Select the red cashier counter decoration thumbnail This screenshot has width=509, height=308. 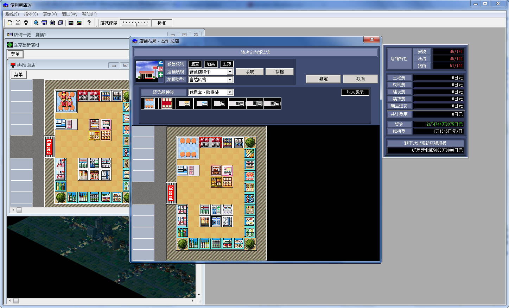pos(167,103)
